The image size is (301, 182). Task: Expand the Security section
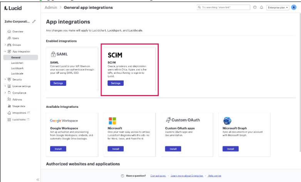[5, 79]
